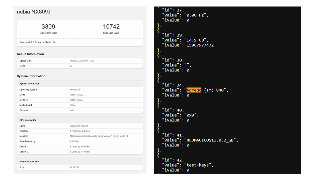Click the REDMAGICOS11.0.2_GB value in JSON
The image size is (321, 180).
[210, 140]
